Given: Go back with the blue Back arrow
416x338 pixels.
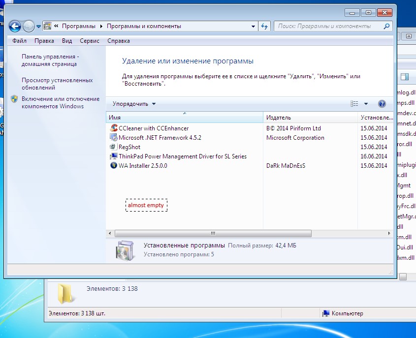Looking at the screenshot, I should point(15,26).
